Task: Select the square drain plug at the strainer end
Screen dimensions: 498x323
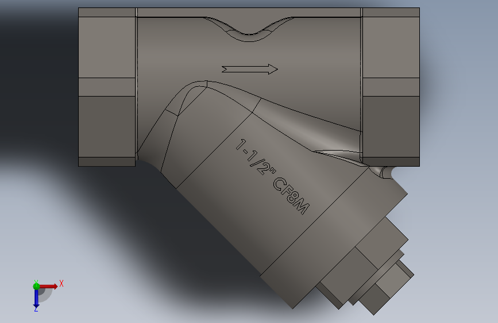Action: tap(386, 287)
